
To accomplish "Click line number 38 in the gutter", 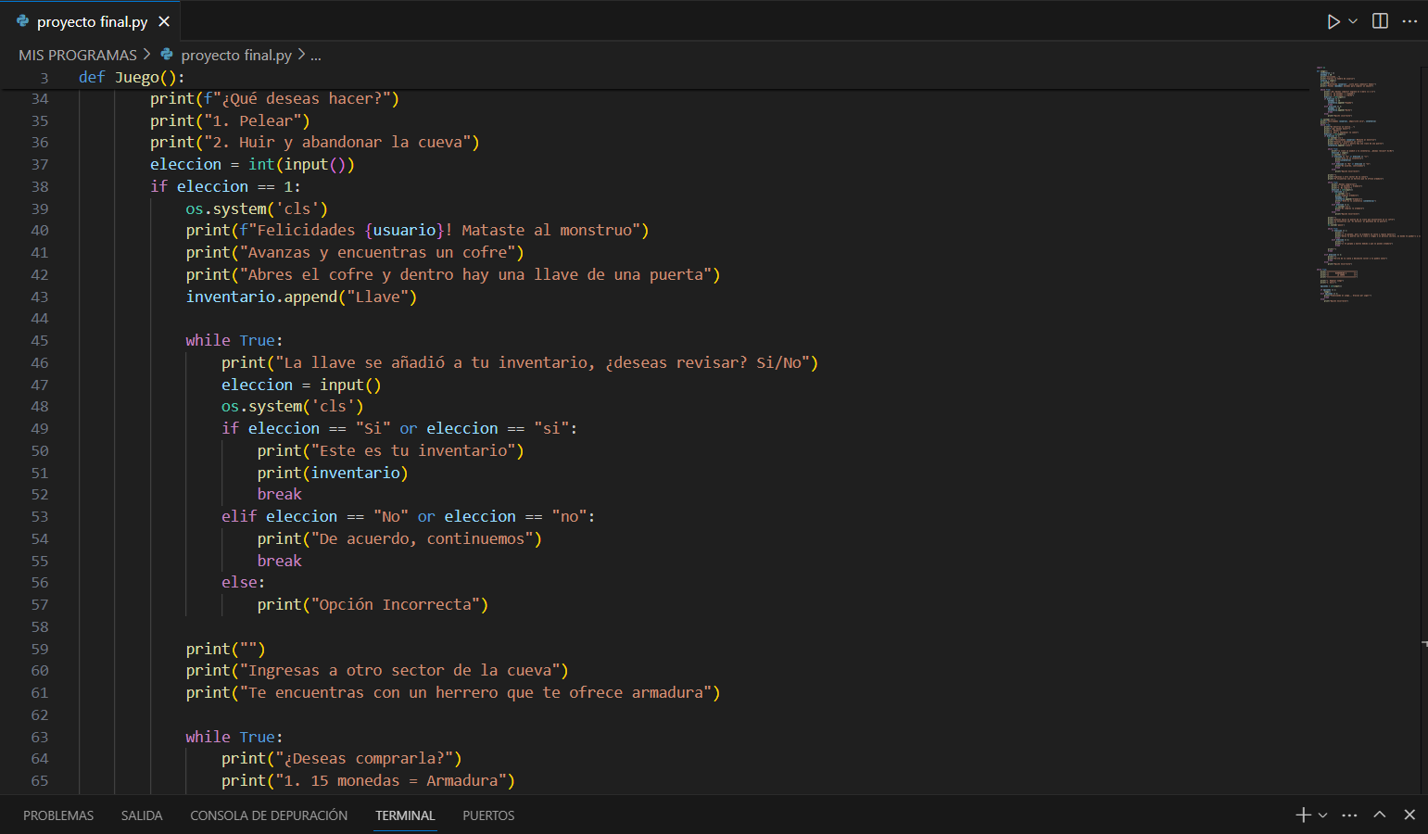I will coord(40,186).
